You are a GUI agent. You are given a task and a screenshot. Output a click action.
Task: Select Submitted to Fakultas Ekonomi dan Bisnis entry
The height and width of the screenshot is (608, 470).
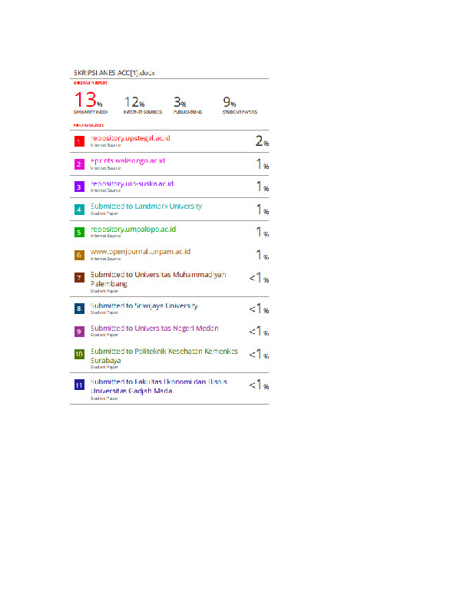(159, 386)
